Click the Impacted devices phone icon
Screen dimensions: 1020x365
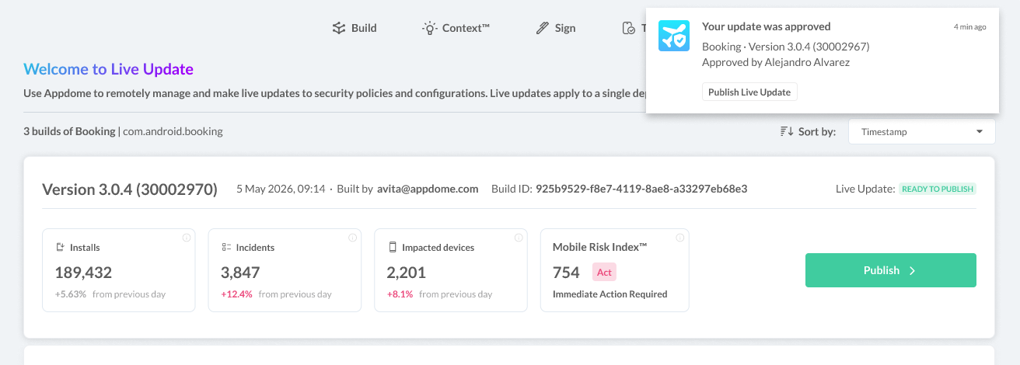393,248
